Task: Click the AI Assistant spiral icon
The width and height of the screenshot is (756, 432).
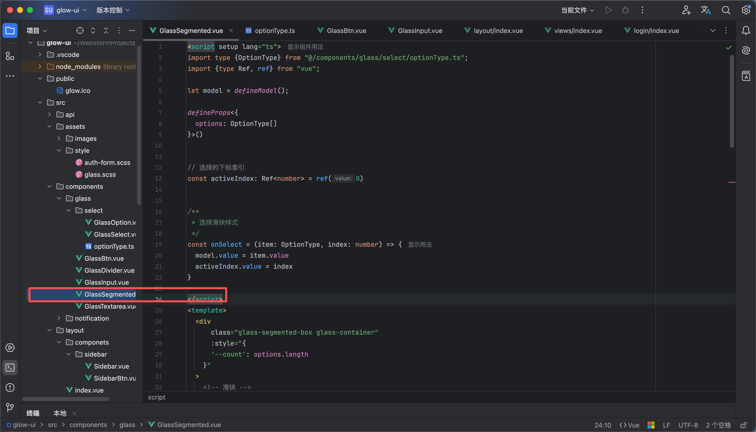Action: pos(745,50)
